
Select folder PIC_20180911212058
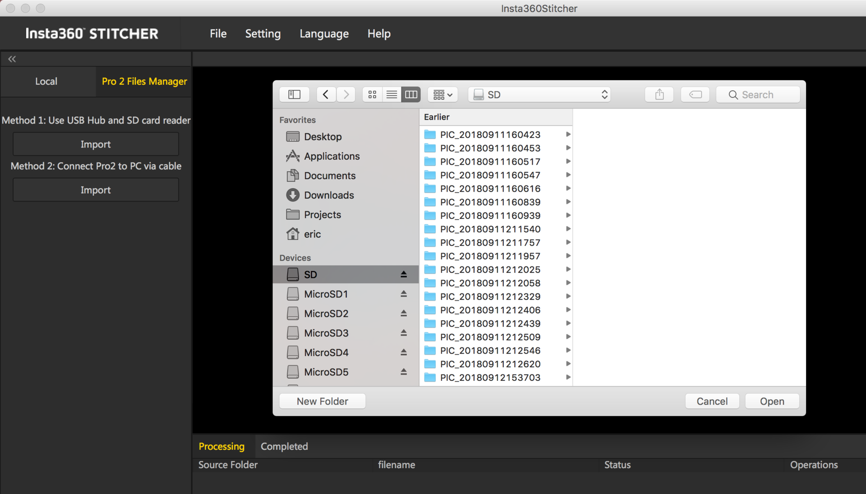[x=496, y=283]
